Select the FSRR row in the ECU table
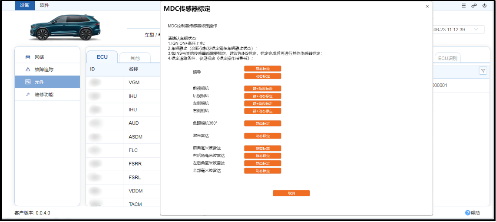This screenshot has height=222, width=496. click(123, 164)
